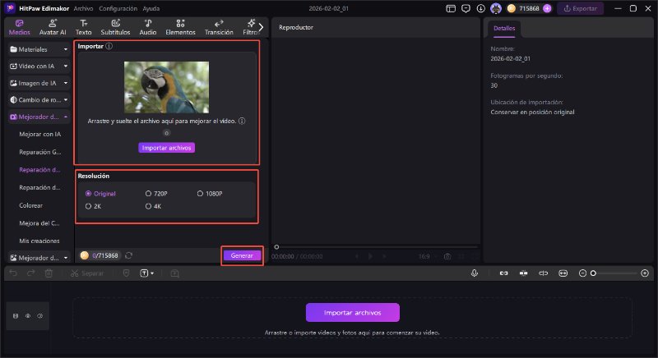Record voiceover with the microphone icon
658x358 pixels.
[x=475, y=273]
